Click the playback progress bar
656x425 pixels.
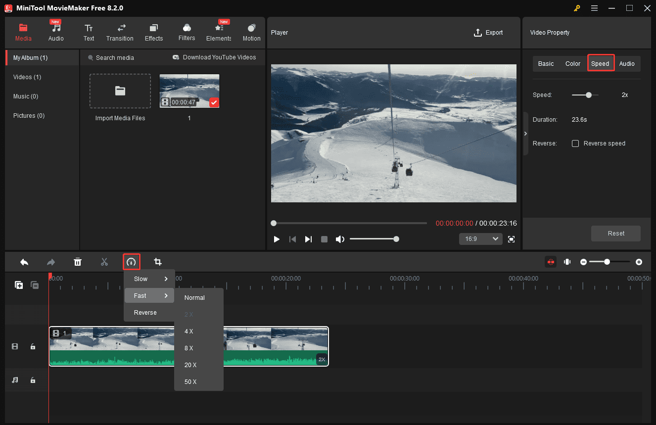[349, 223]
